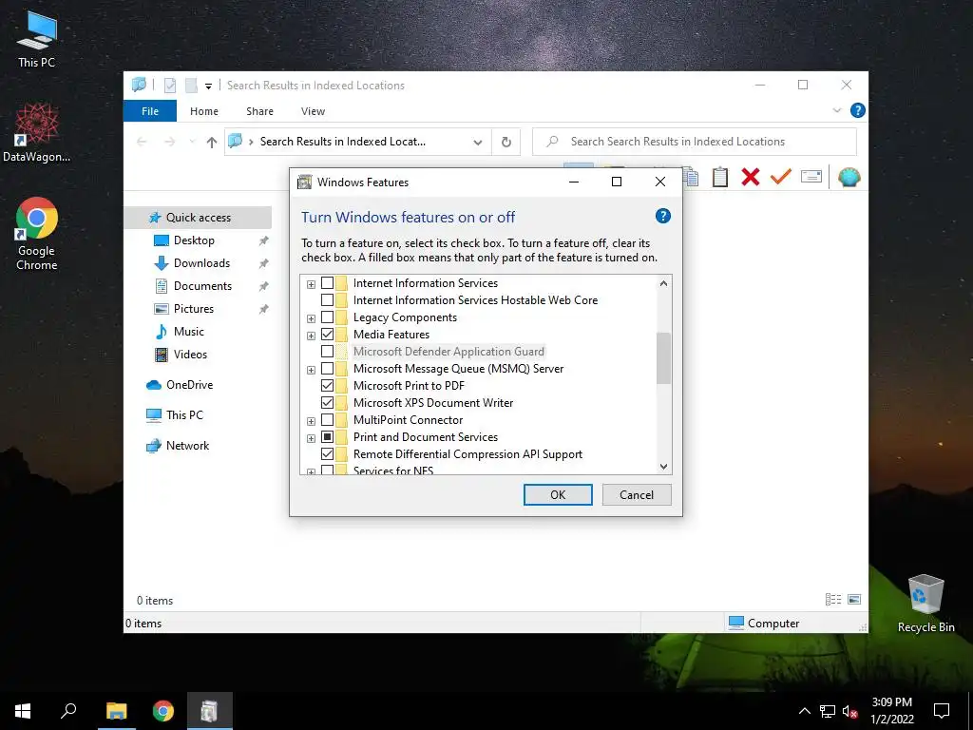The image size is (973, 730).
Task: Expand the Print and Document Services node
Action: pyautogui.click(x=311, y=438)
